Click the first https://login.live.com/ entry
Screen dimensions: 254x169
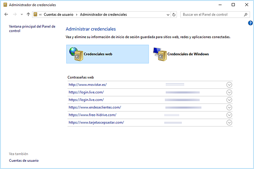point(86,92)
